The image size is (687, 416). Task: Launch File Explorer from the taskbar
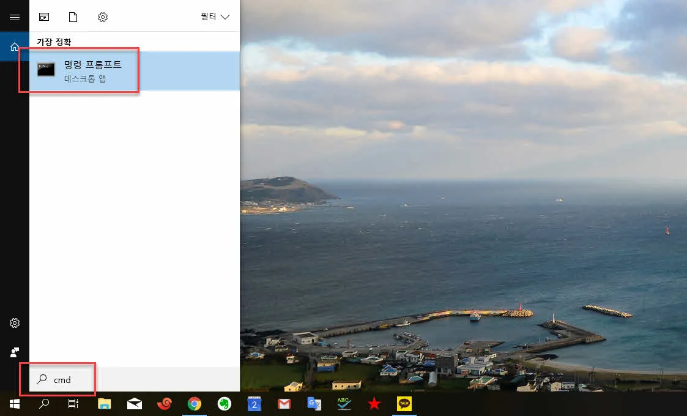(x=105, y=404)
